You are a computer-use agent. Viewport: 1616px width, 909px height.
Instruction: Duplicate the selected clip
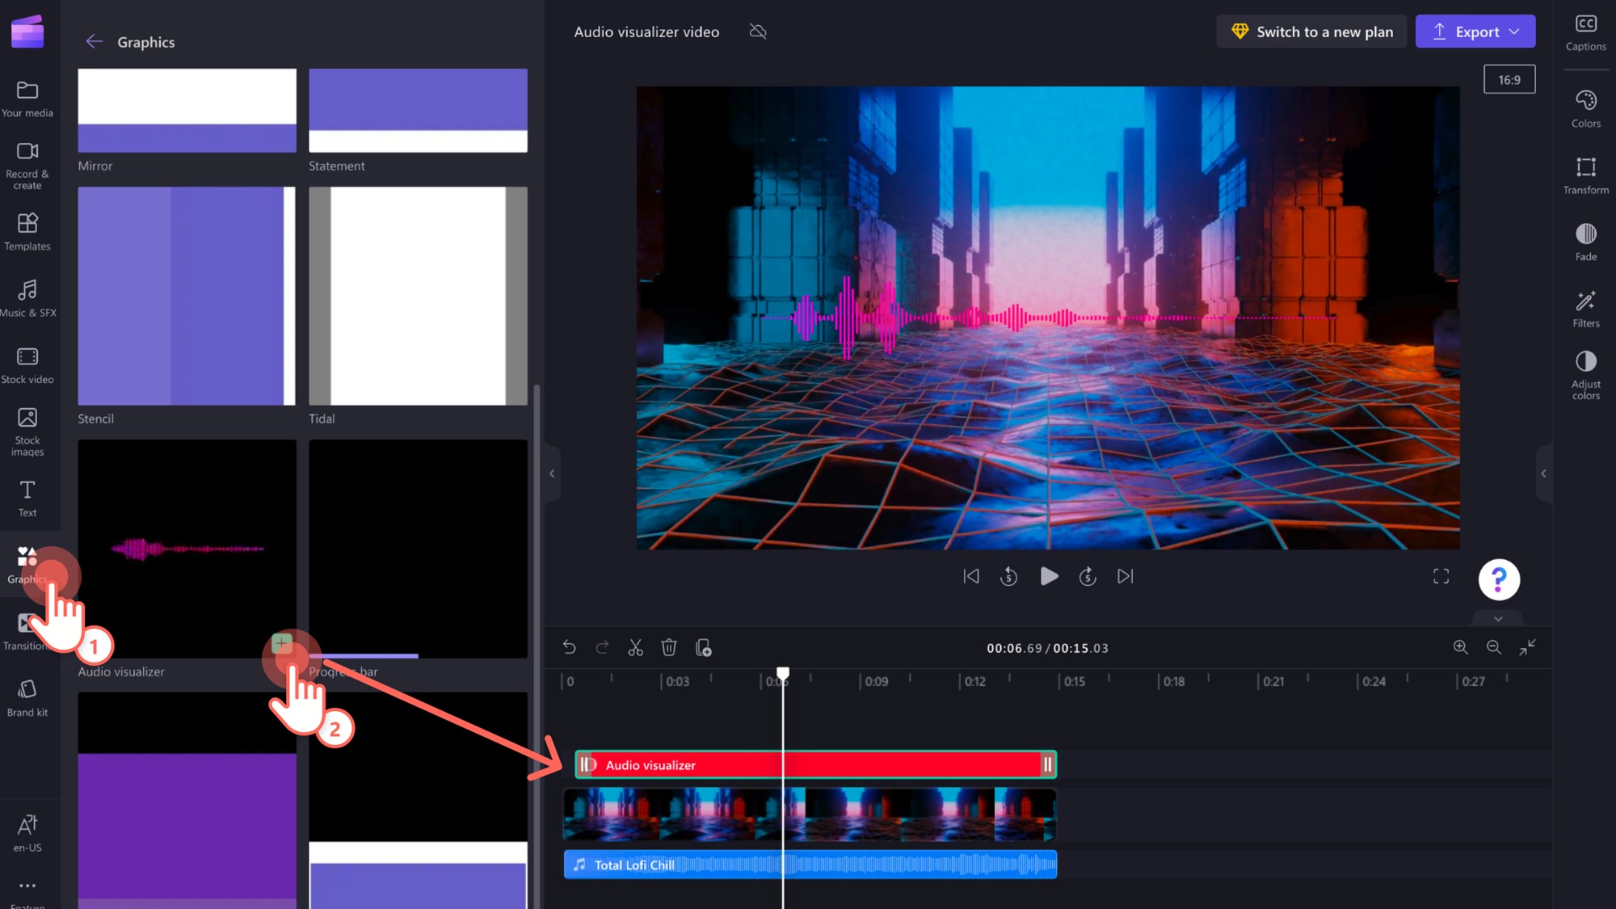pos(704,647)
